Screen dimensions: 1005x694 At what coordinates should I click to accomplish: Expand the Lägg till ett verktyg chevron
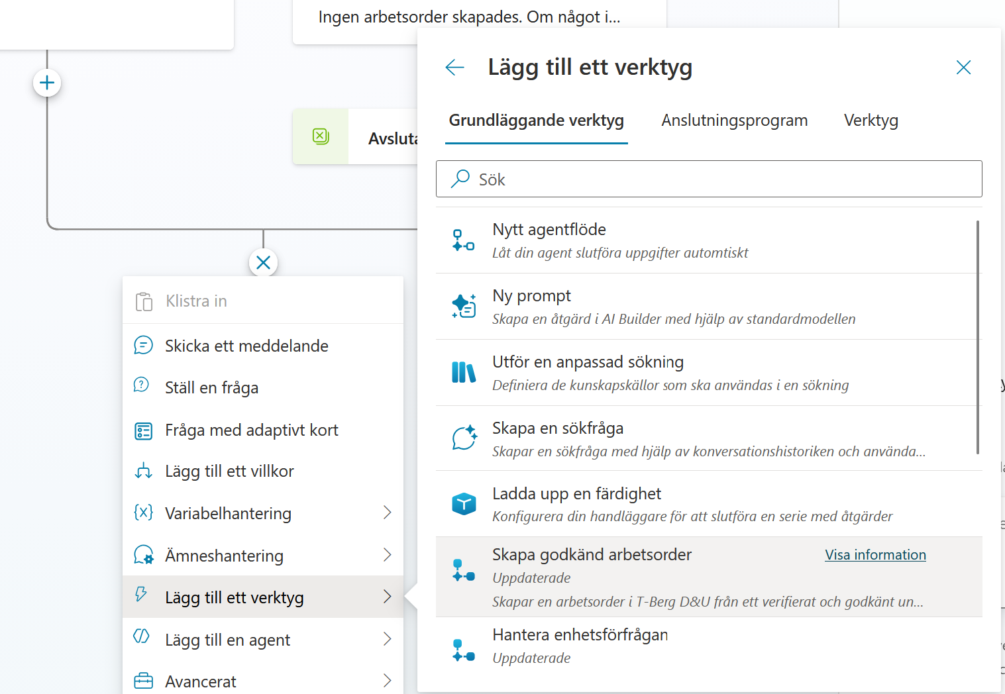pyautogui.click(x=388, y=597)
